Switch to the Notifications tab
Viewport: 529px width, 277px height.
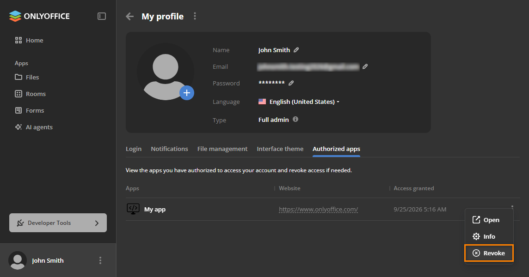(x=169, y=149)
